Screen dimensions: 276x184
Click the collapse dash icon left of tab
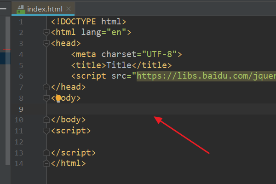click(3, 9)
